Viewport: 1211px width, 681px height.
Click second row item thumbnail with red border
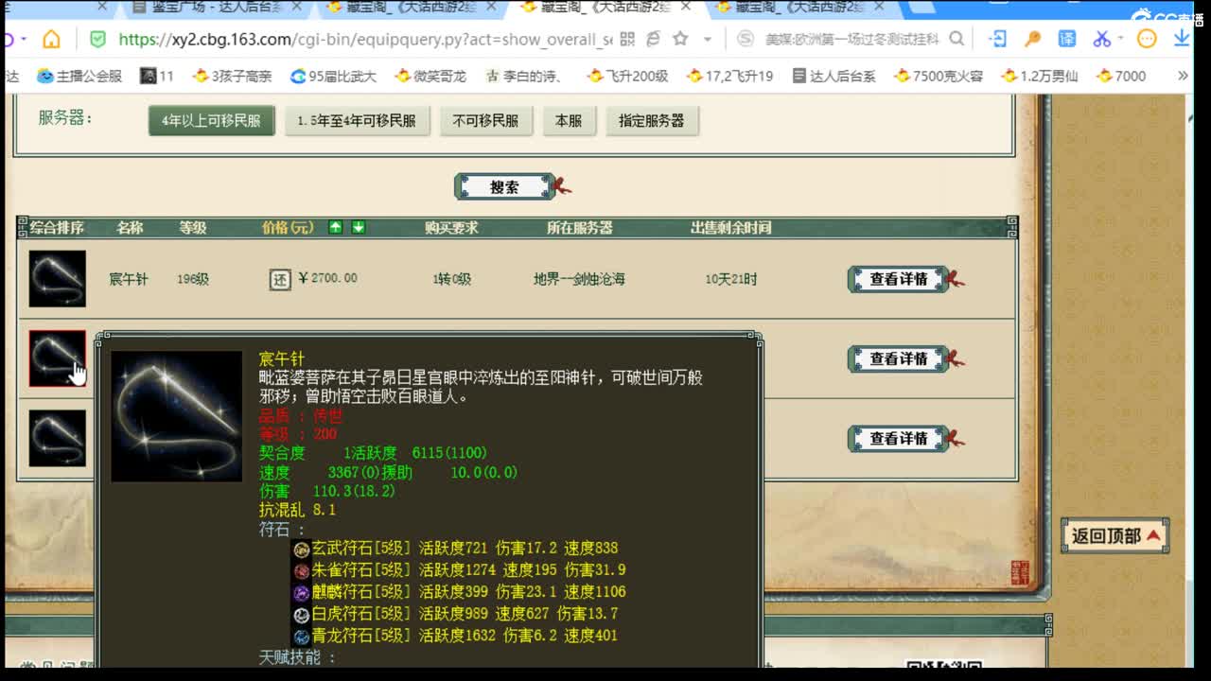point(57,358)
